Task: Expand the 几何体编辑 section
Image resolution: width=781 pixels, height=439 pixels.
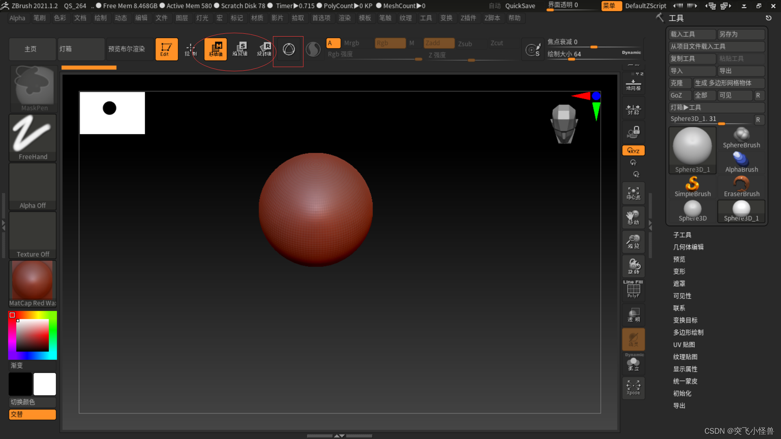Action: click(688, 247)
